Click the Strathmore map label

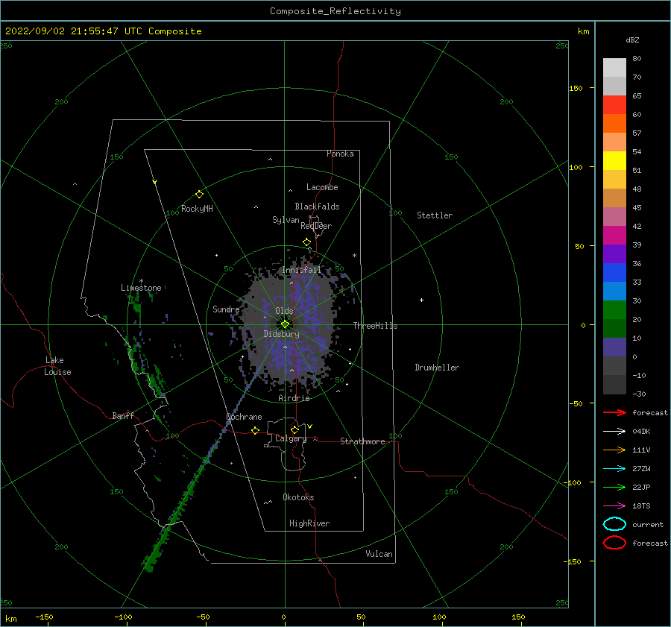click(362, 441)
